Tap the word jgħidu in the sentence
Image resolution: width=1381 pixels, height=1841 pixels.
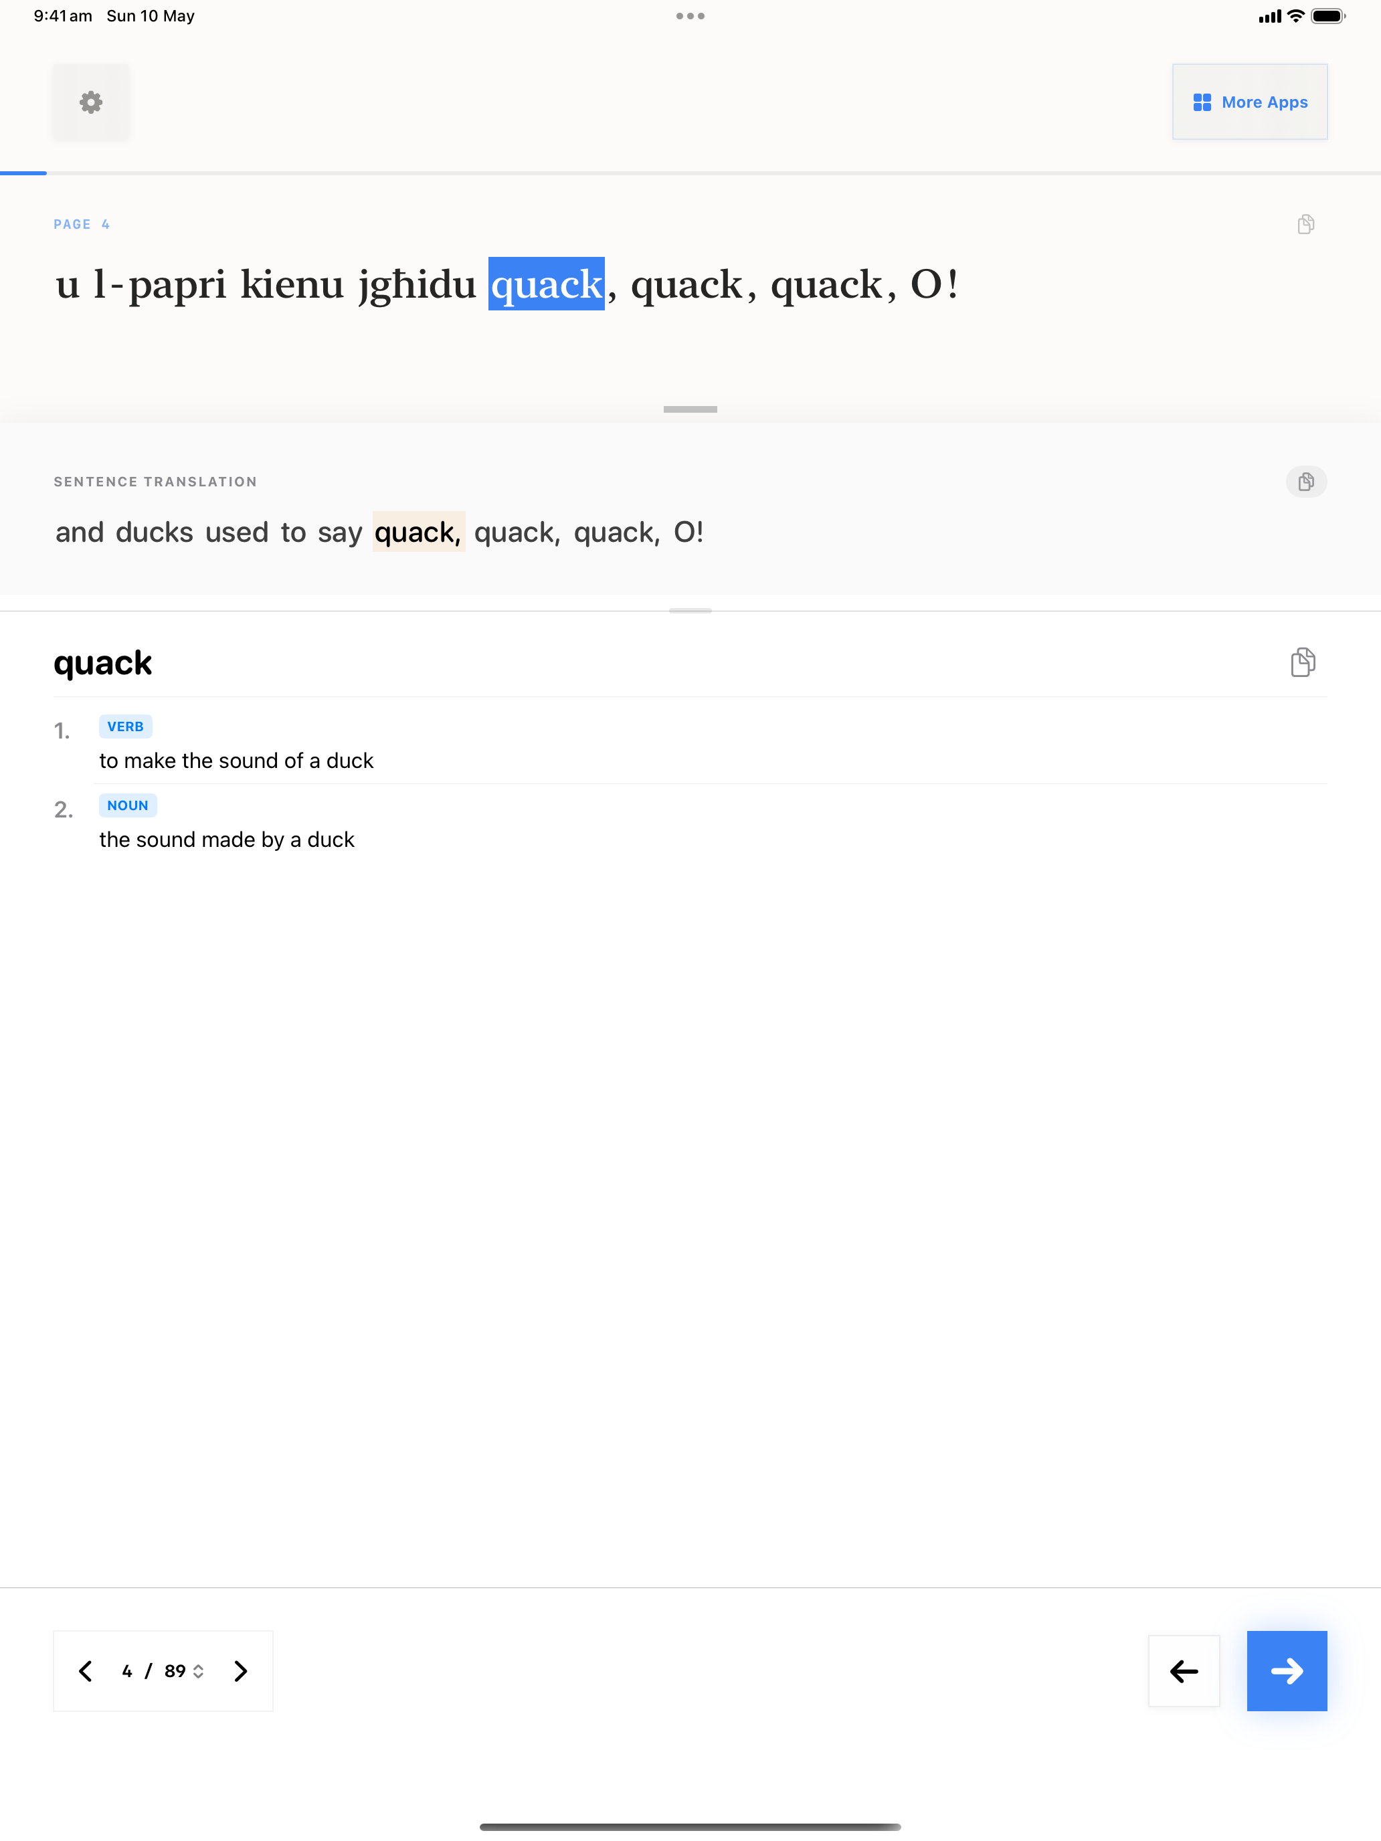(417, 284)
